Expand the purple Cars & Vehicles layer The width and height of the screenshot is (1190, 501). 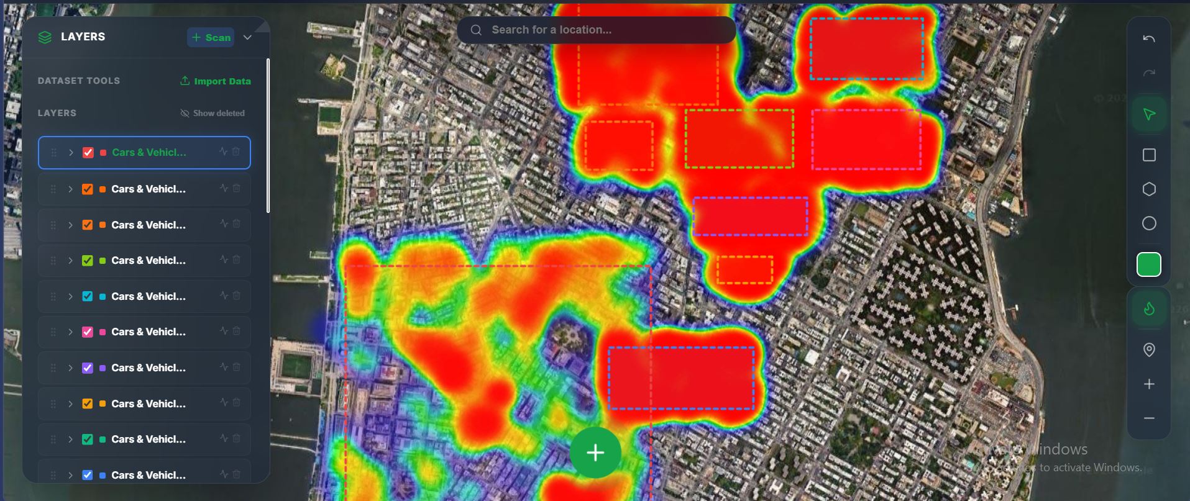(x=71, y=368)
